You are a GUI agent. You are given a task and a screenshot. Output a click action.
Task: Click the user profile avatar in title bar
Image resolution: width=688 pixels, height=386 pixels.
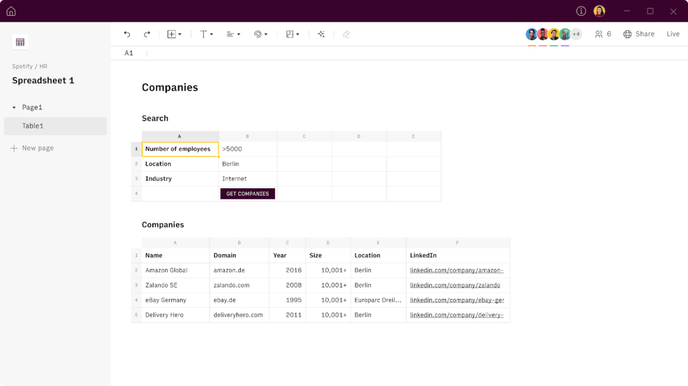click(599, 11)
